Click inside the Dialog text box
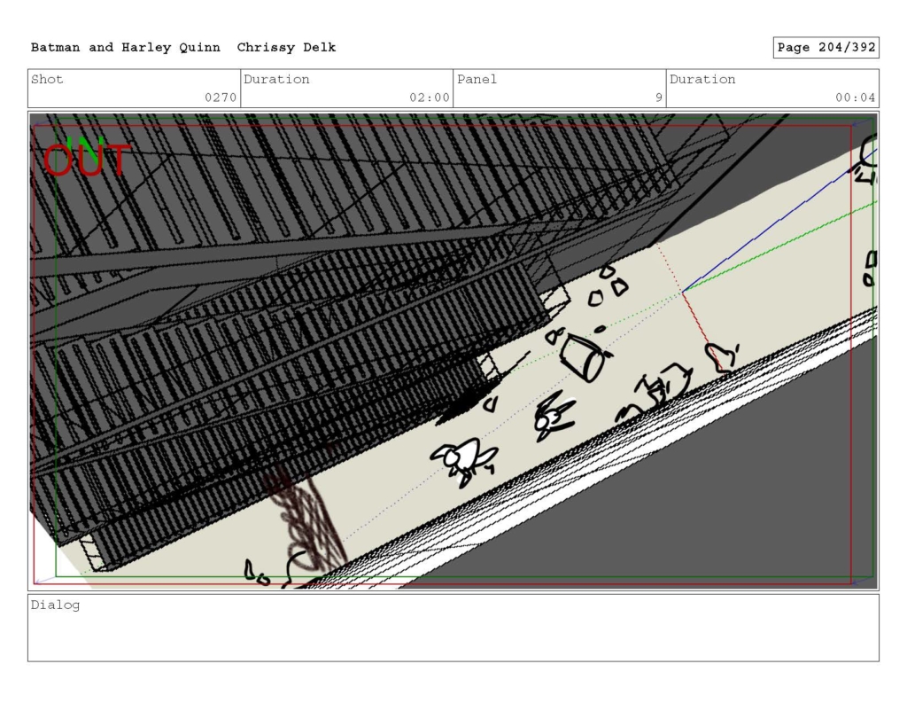Viewport: 907px width, 703px height. pos(453,628)
